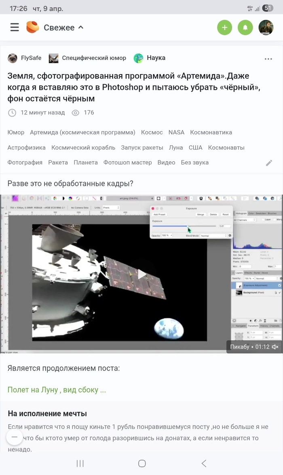Open the user profile avatar

[266, 28]
